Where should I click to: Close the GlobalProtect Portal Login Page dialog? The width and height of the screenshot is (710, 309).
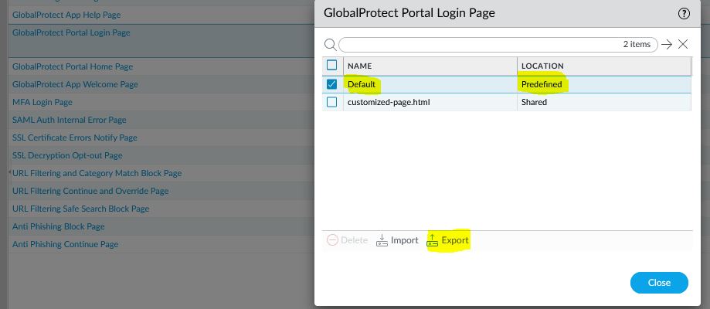[x=659, y=282]
